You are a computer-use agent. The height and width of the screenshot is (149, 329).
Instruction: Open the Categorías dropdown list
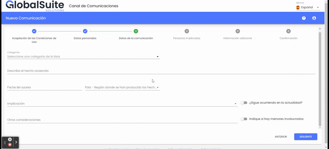83,57
